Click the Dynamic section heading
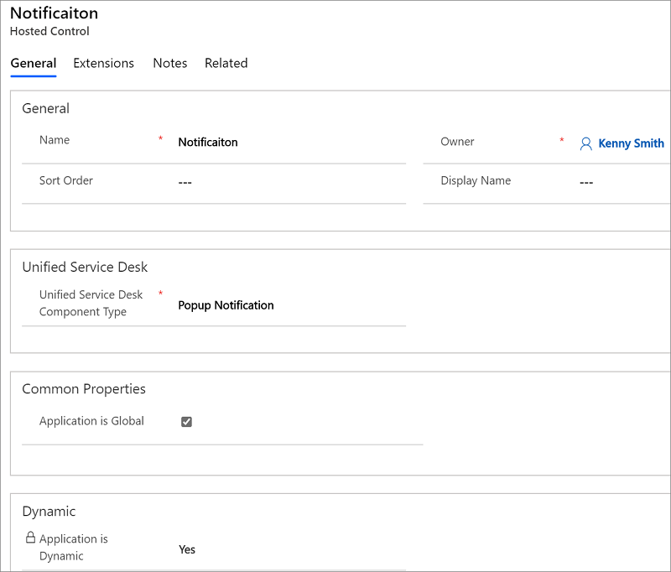671x572 pixels. pyautogui.click(x=49, y=512)
